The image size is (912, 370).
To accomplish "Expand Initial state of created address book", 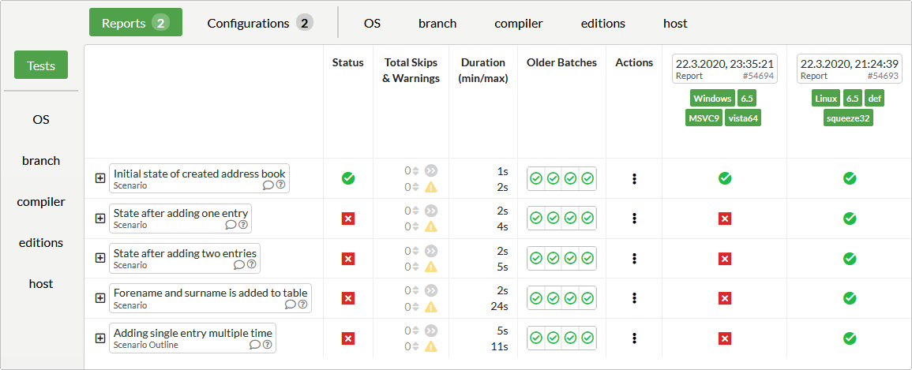I will click(100, 178).
